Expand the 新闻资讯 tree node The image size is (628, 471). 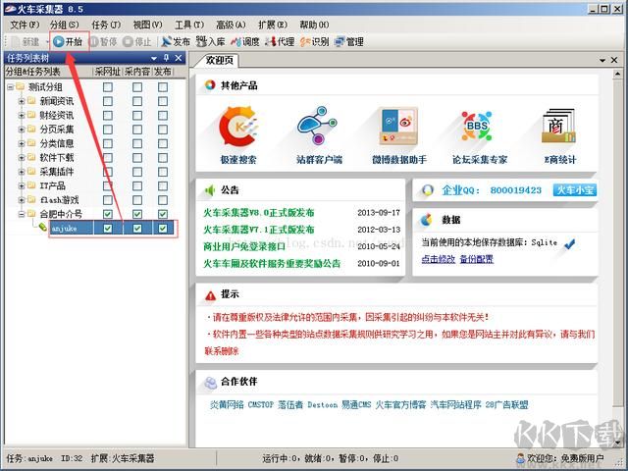pyautogui.click(x=22, y=101)
